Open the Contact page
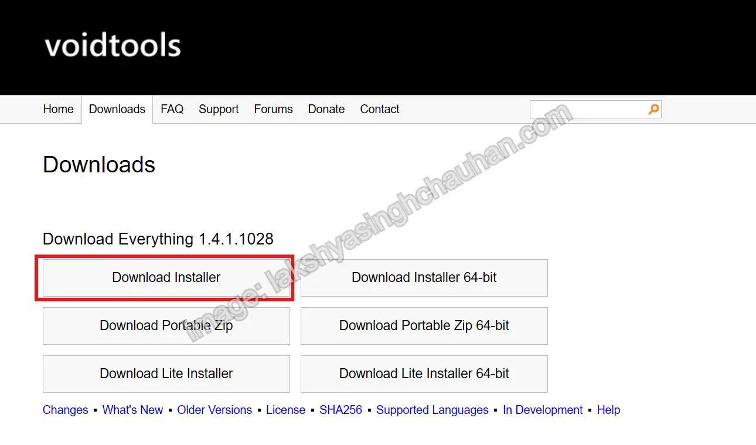 [x=380, y=109]
